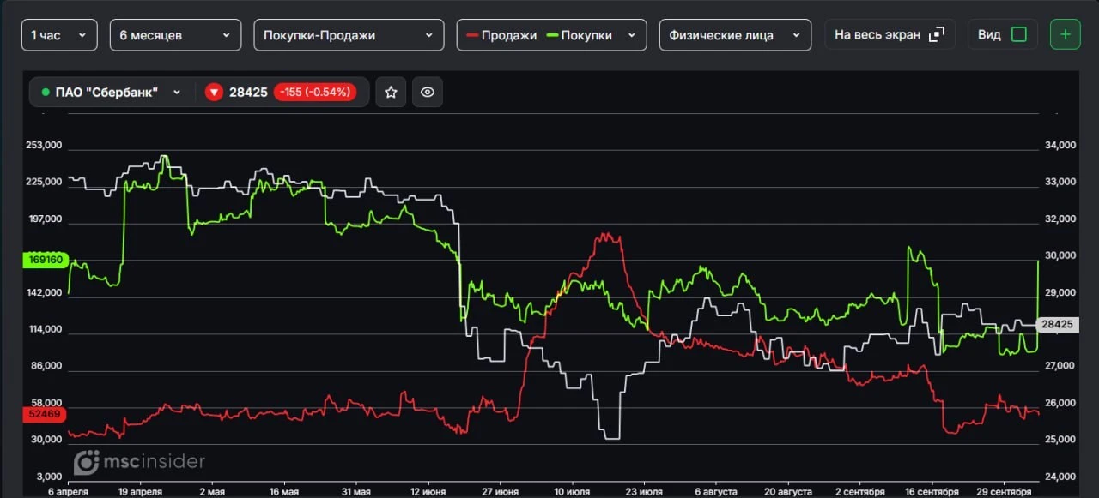Click the "28425" price in the header
Image resolution: width=1099 pixels, height=498 pixels.
(x=248, y=93)
